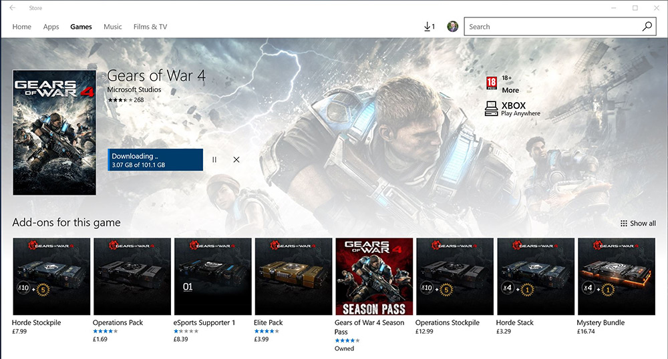Viewport: 668px width, 359px height.
Task: Click the £16.74 Mystery Bundle price
Action: click(x=586, y=332)
